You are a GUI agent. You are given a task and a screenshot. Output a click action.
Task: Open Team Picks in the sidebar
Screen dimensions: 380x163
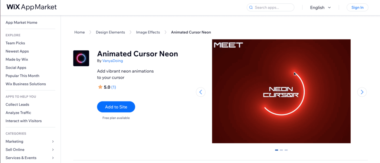point(15,43)
